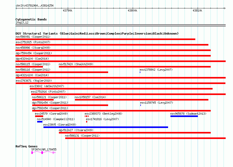Image resolution: width=233 pixels, height=167 pixels.
Task: Select the nsv586116 (Cooper2011) red loss bar
Action: point(62,72)
